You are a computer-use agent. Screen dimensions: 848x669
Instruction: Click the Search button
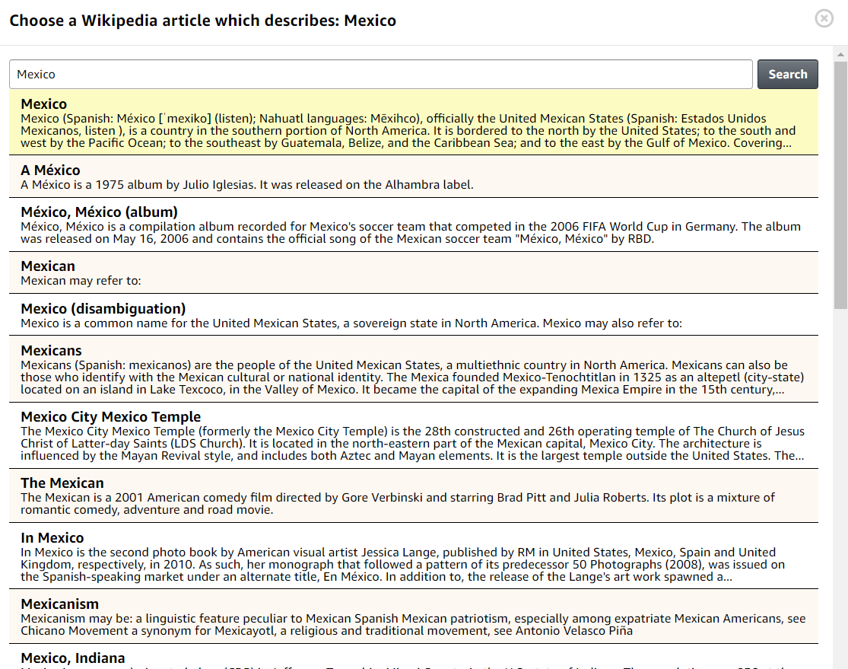coord(787,75)
